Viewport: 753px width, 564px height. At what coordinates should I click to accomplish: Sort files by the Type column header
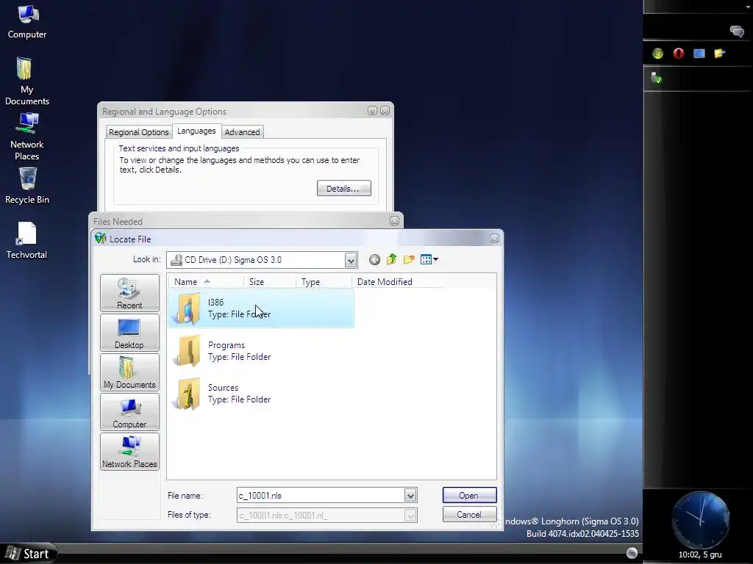click(x=324, y=282)
